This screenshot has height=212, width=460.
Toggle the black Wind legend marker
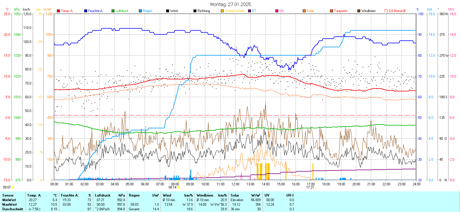coord(168,11)
